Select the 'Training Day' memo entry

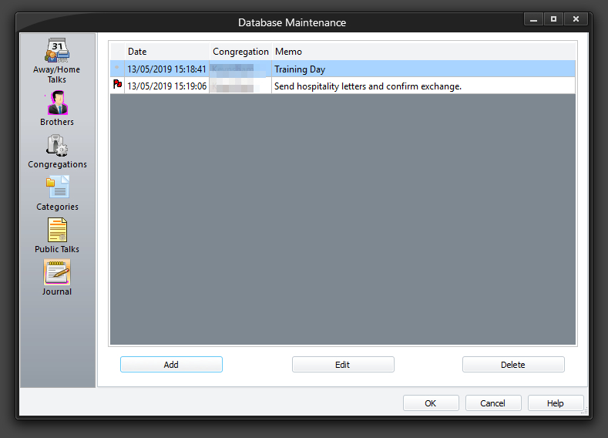tap(423, 69)
